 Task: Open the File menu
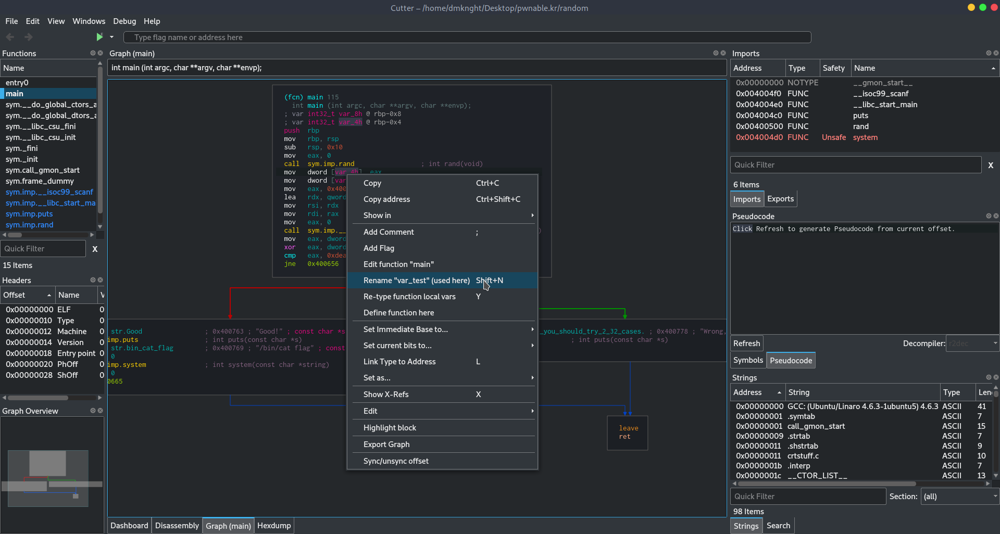(11, 21)
